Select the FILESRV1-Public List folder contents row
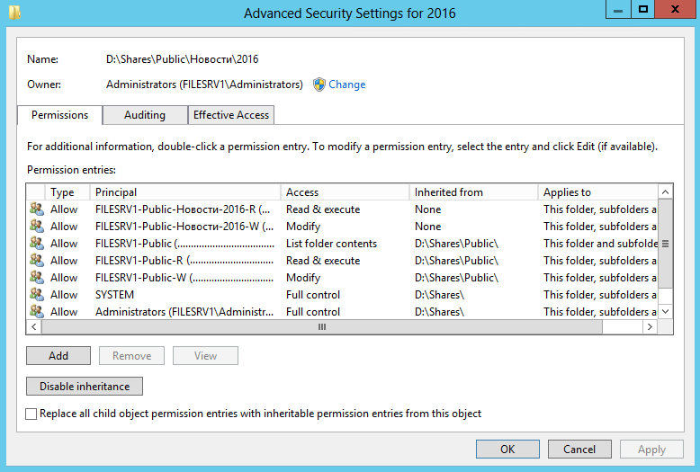This screenshot has width=700, height=472. 331,244
